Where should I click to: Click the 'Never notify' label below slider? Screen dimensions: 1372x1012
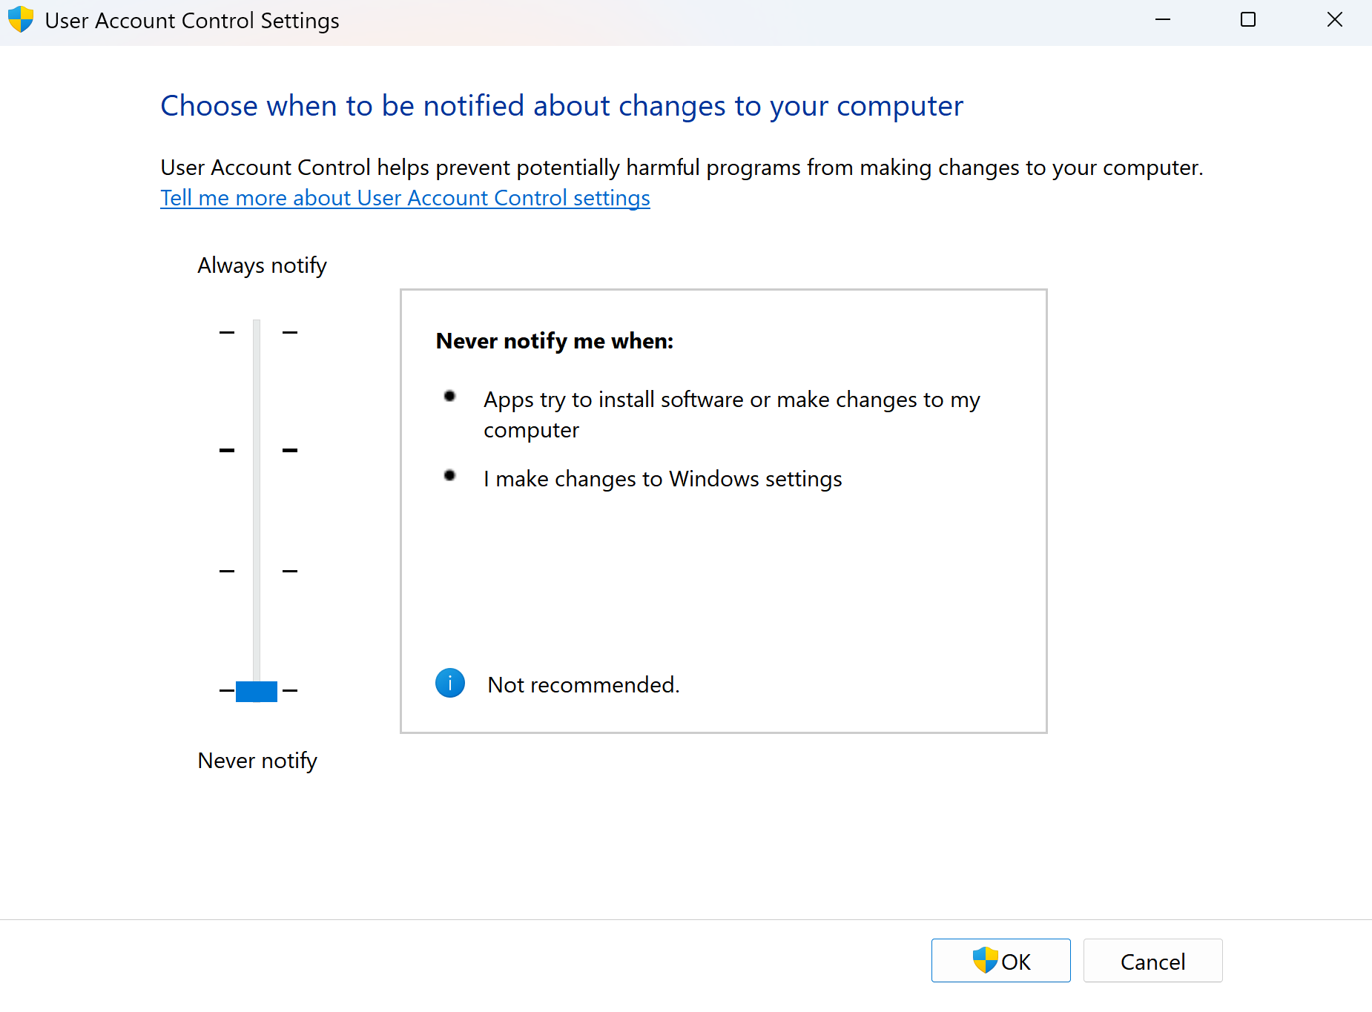point(257,761)
